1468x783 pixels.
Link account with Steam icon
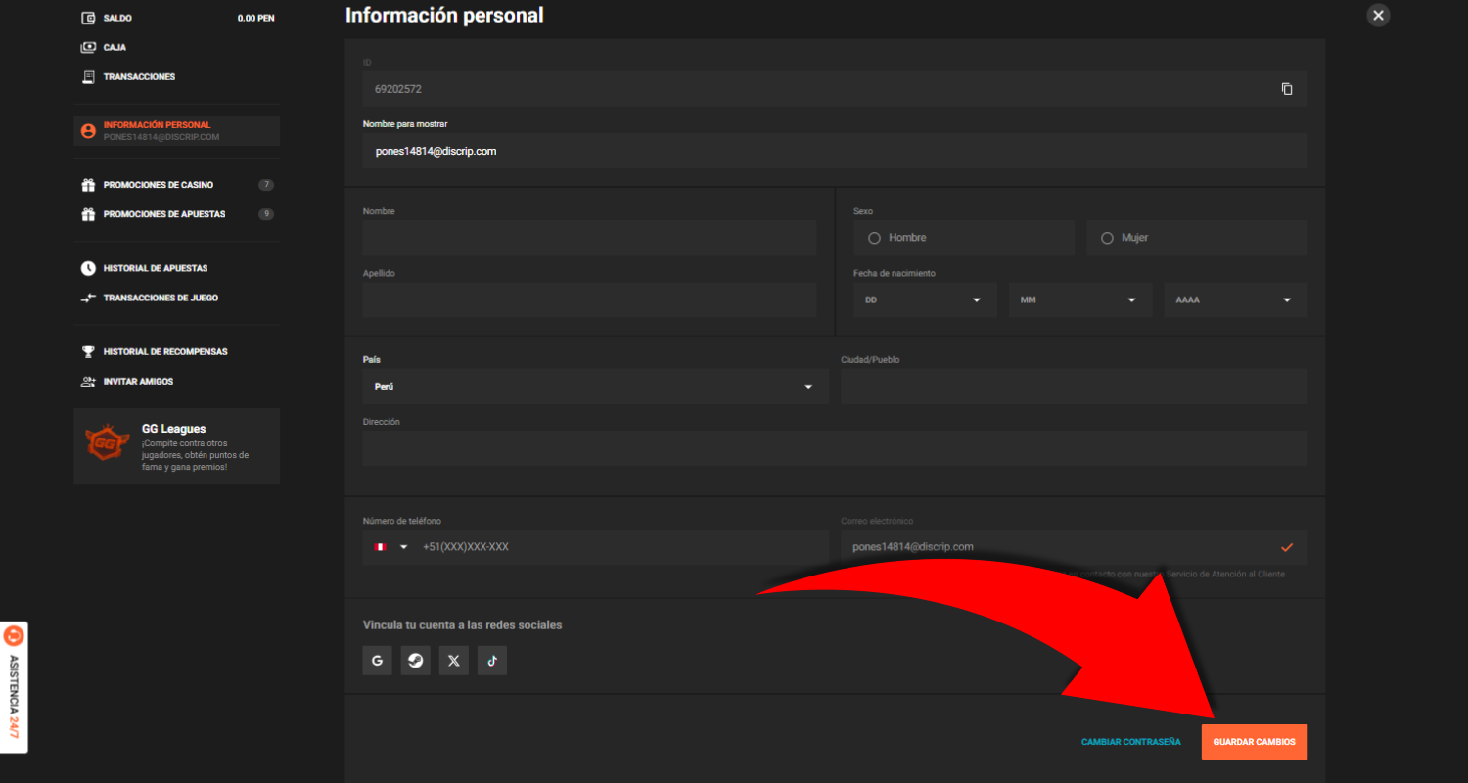tap(416, 661)
